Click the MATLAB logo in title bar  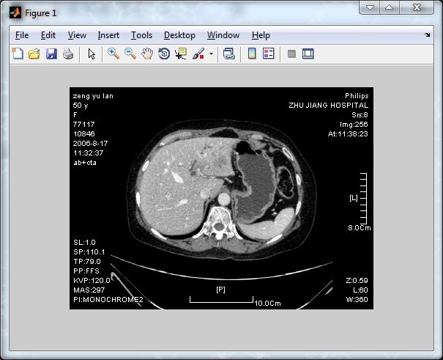[x=15, y=13]
